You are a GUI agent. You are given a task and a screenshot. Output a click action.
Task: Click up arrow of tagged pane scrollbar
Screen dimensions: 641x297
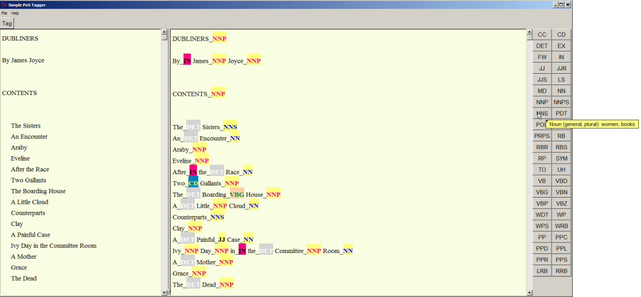coord(529,33)
